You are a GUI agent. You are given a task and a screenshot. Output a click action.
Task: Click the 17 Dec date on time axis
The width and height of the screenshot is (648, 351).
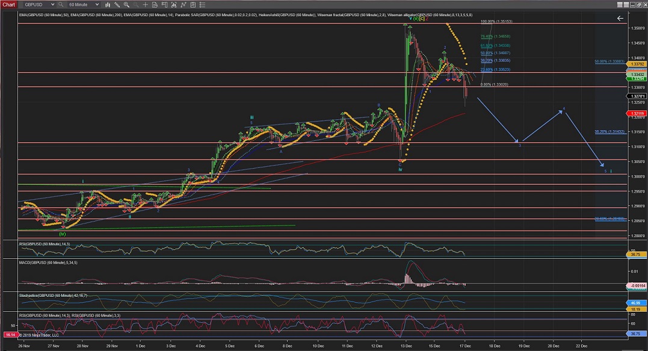click(465, 346)
